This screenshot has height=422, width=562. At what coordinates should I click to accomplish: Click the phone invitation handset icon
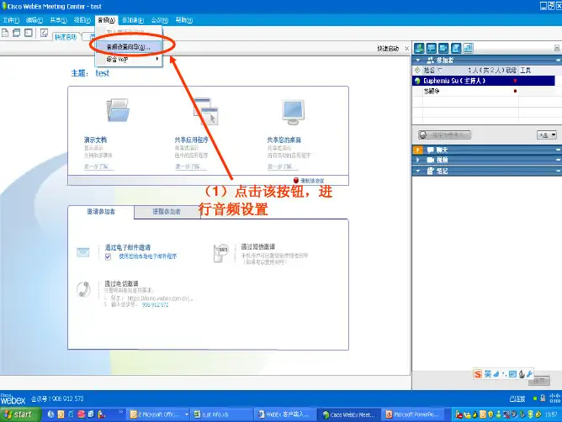[83, 288]
